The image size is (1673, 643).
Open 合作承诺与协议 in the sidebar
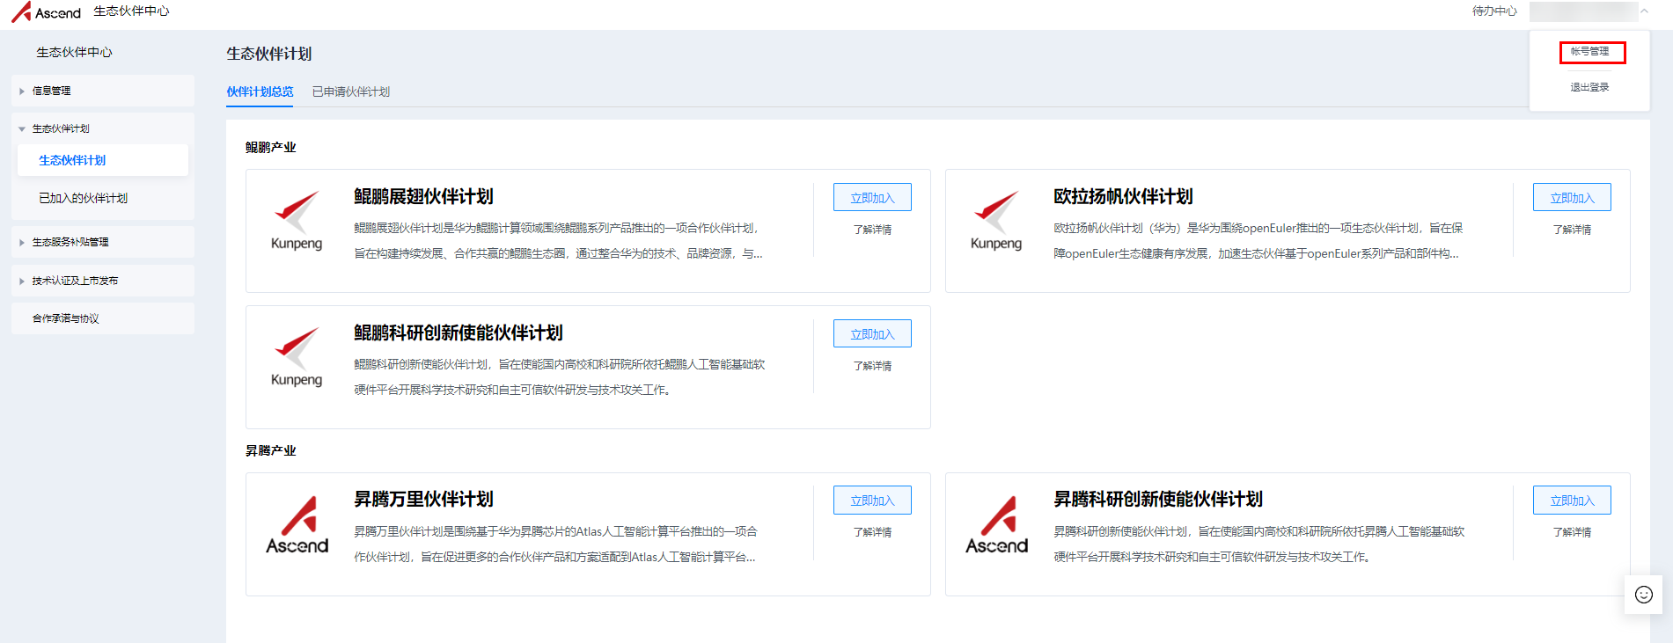pos(103,318)
